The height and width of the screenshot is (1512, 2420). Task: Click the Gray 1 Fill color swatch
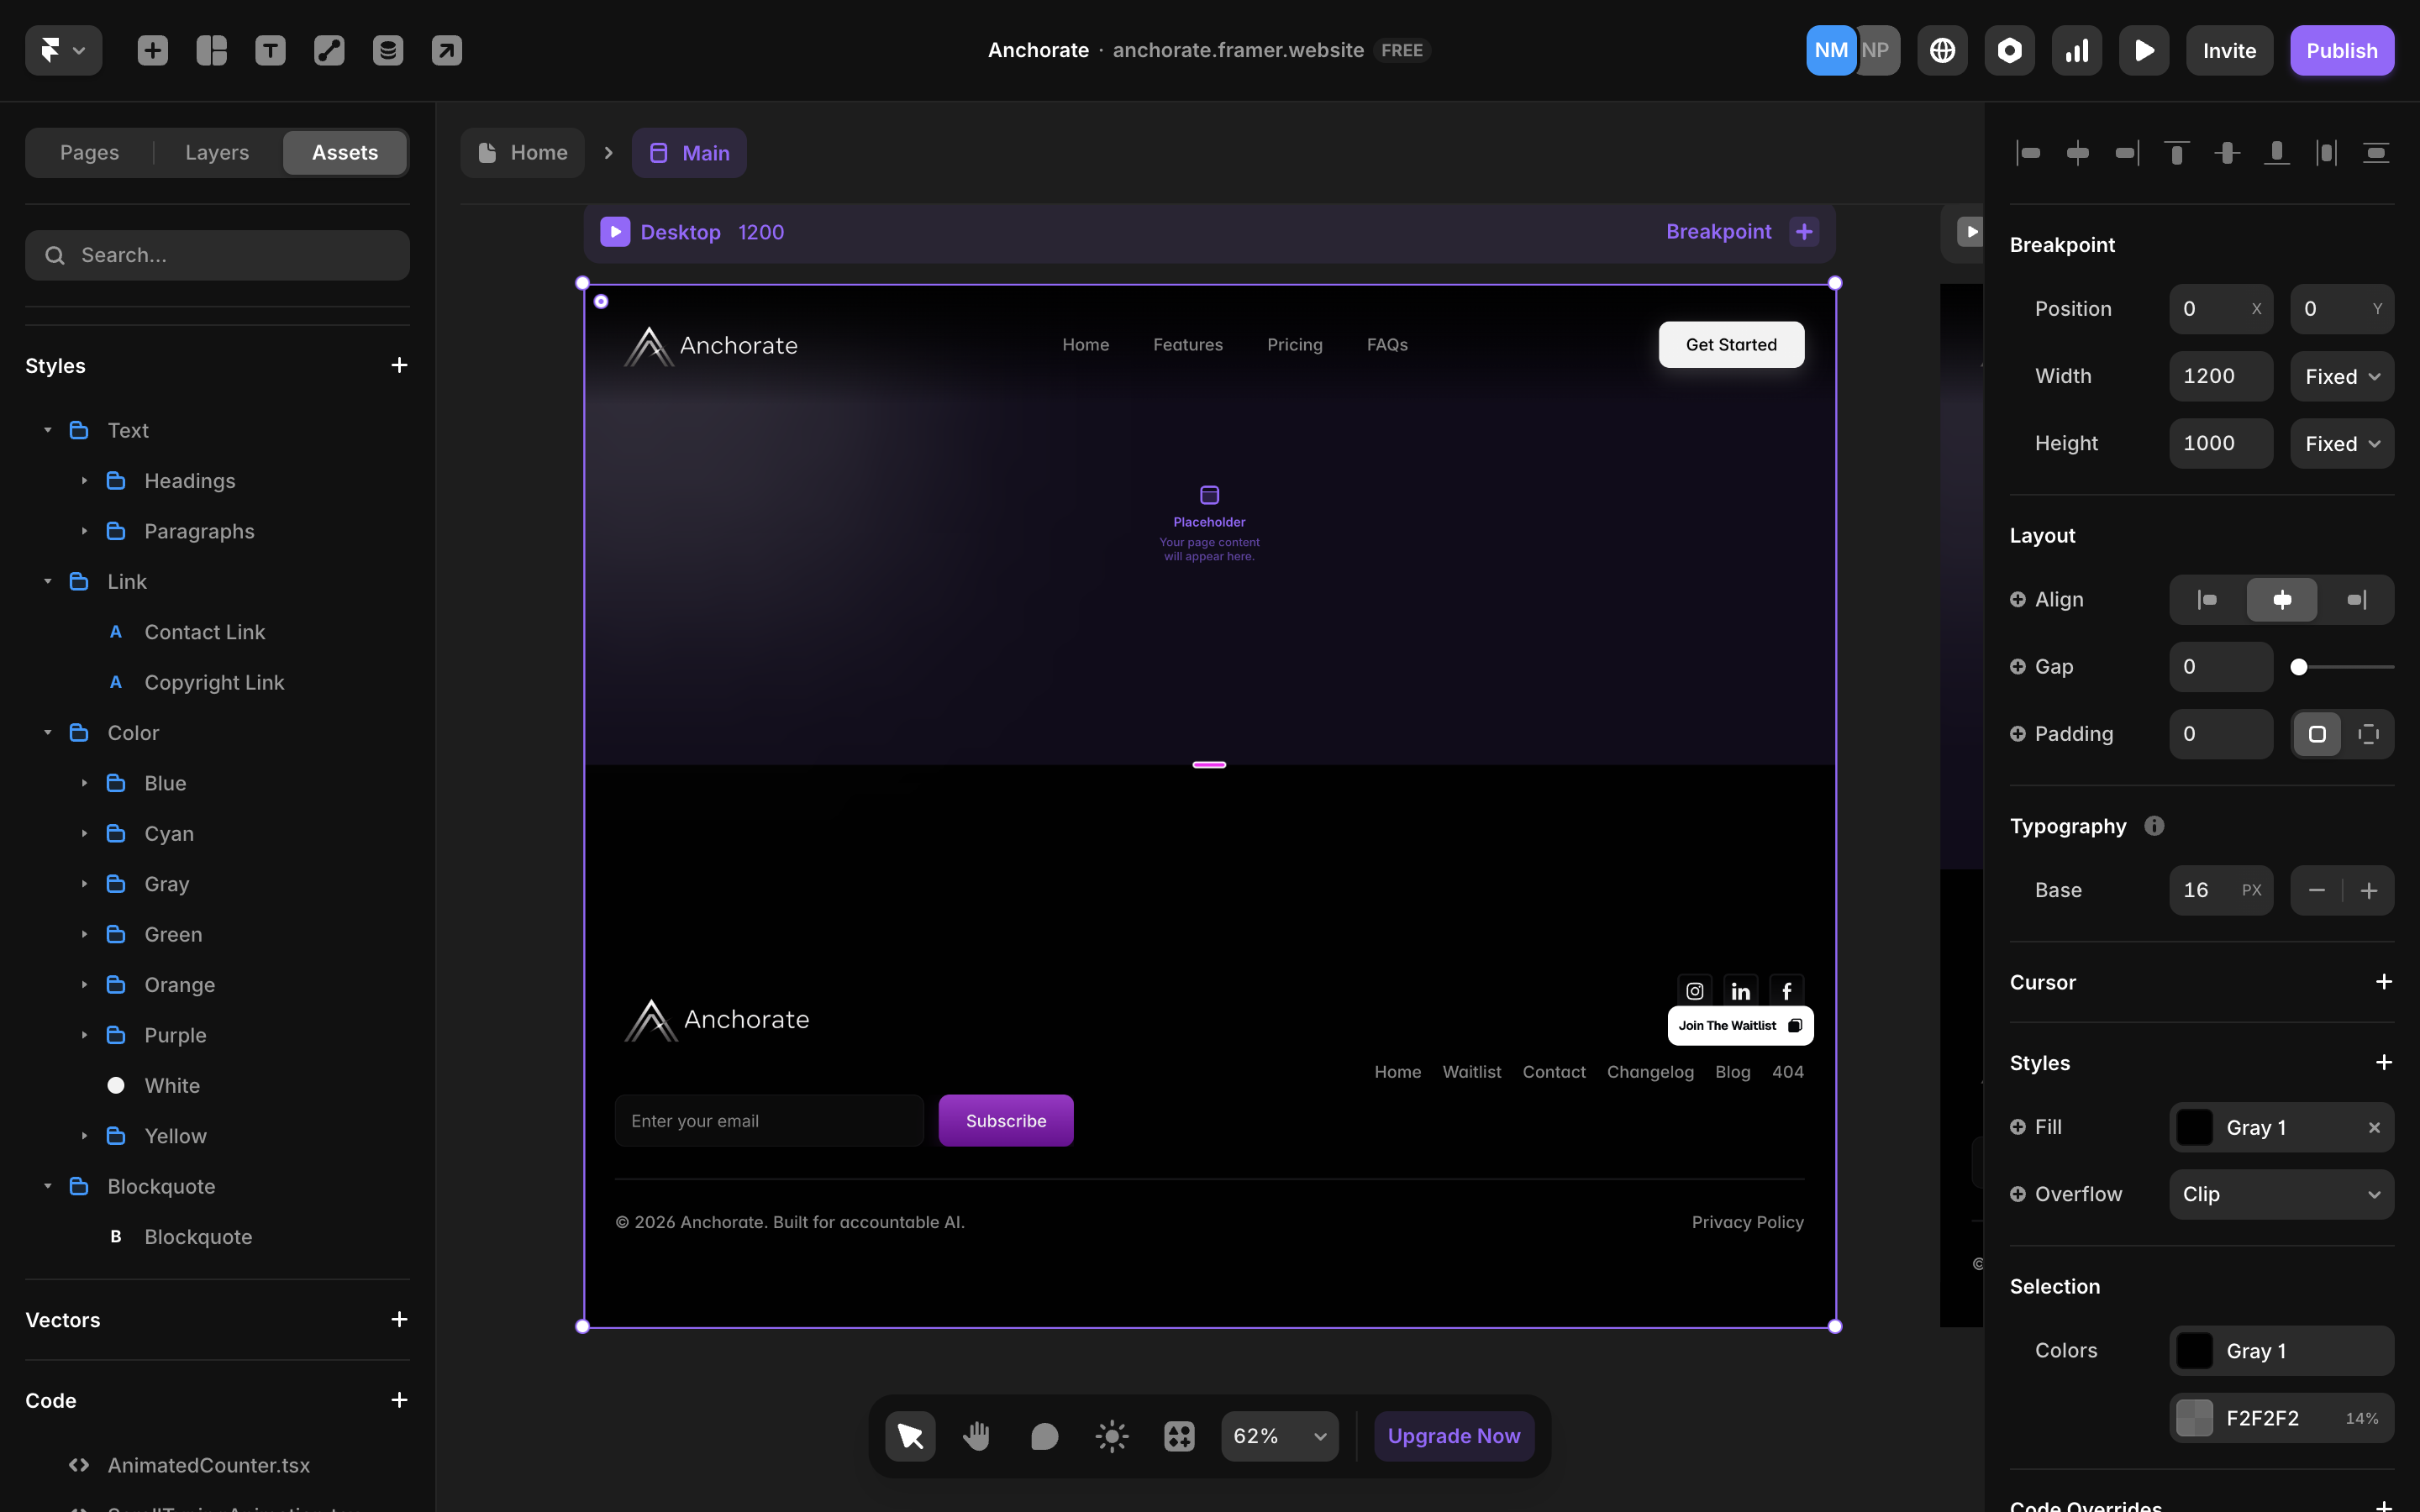pyautogui.click(x=2195, y=1127)
